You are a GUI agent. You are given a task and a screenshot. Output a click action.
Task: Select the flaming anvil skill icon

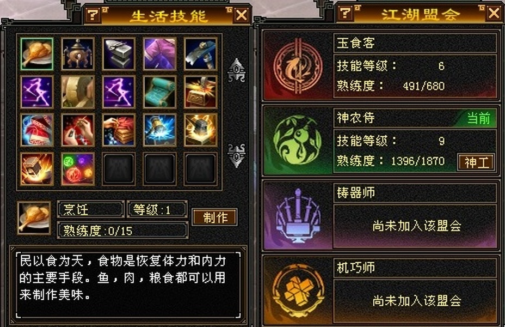coord(36,169)
